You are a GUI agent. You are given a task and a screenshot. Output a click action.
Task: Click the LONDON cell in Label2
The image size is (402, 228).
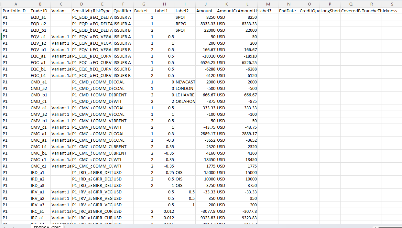[x=184, y=88]
